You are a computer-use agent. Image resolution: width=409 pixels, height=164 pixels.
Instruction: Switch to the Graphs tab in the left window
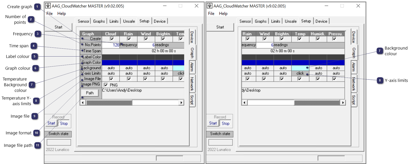coord(99,21)
